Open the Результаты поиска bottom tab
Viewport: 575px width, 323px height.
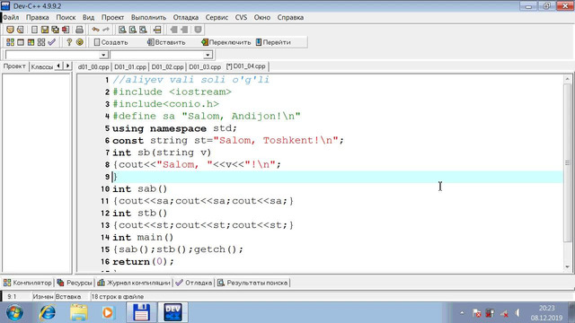click(x=252, y=283)
